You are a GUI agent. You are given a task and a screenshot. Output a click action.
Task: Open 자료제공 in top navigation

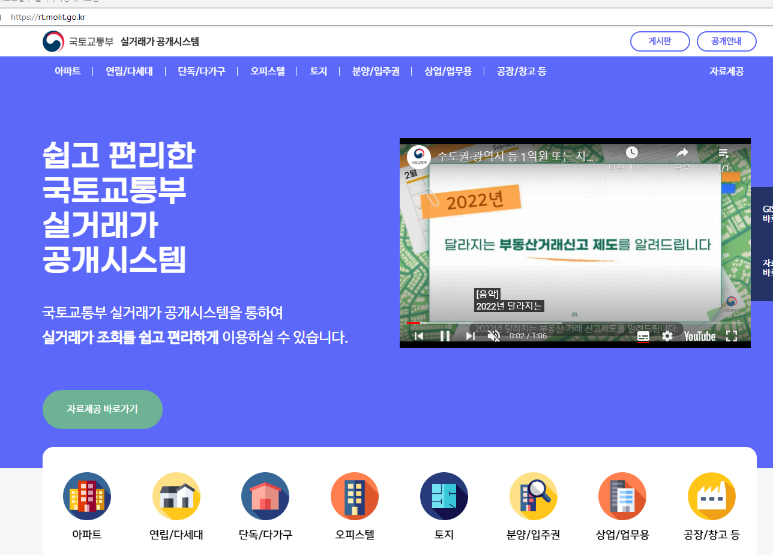[727, 71]
